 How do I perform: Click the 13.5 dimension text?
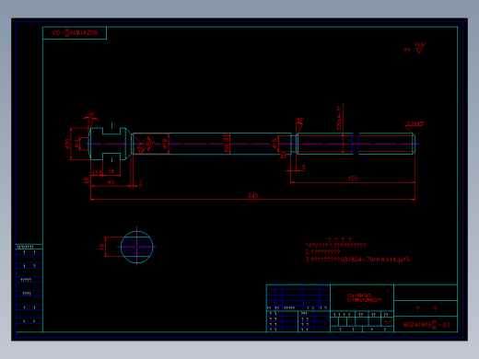coord(97,173)
